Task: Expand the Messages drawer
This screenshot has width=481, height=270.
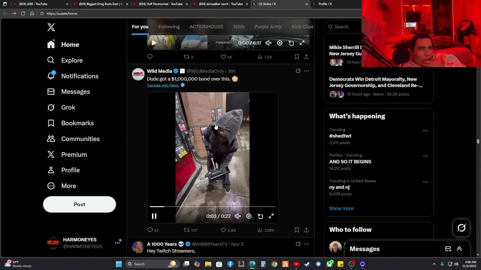Action: [x=459, y=249]
